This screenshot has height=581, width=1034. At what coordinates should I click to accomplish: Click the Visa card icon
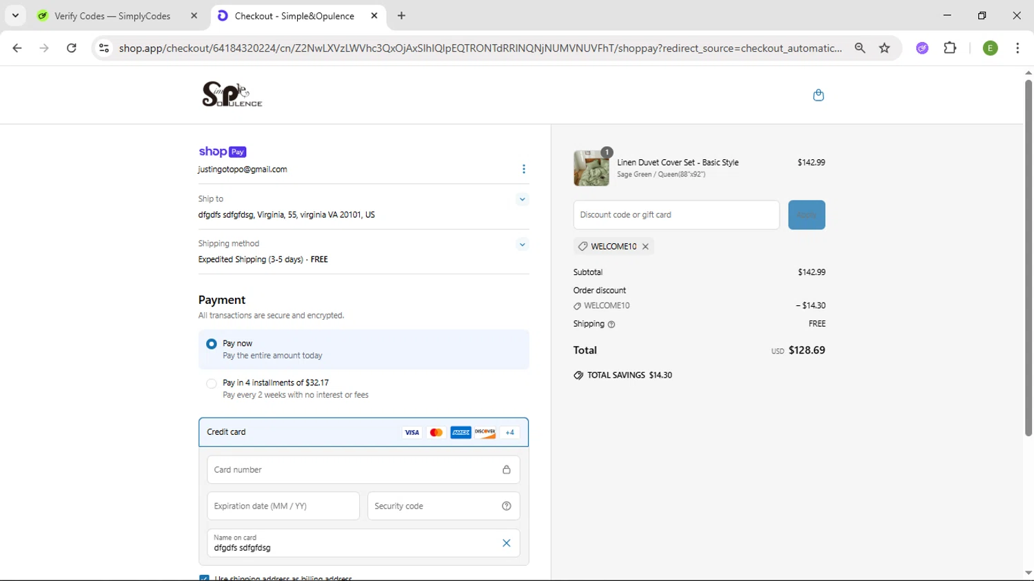(x=412, y=433)
